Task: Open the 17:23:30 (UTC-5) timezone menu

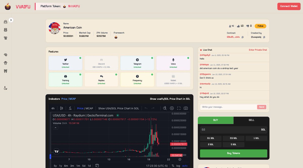Action: pyautogui.click(x=157, y=166)
